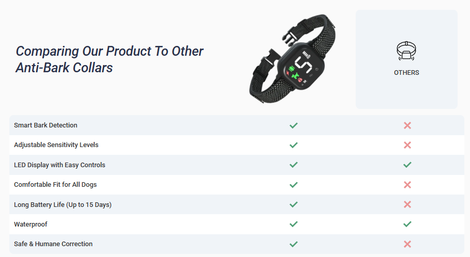
Task: Click Others' green check for Waterproof
Action: pyautogui.click(x=407, y=224)
